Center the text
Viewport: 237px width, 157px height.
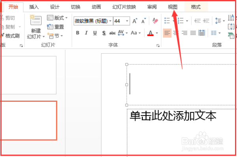(x=176, y=33)
